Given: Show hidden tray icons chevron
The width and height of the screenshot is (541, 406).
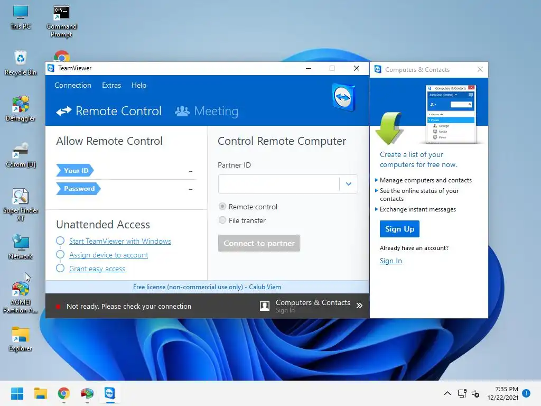Looking at the screenshot, I should point(447,393).
